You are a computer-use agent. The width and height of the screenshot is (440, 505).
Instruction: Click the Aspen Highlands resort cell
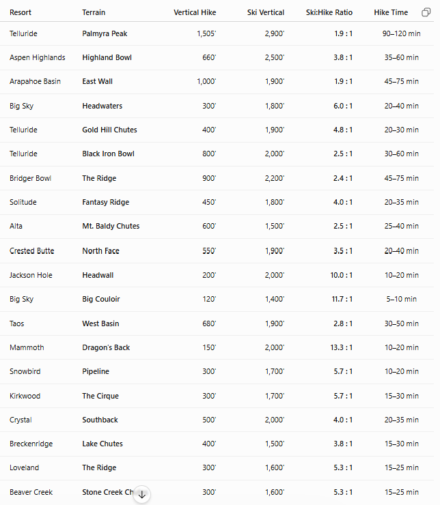point(38,57)
